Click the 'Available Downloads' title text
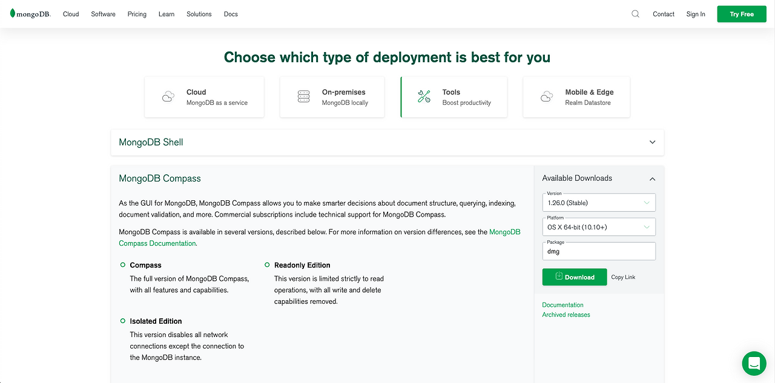Viewport: 775px width, 383px height. click(x=577, y=178)
